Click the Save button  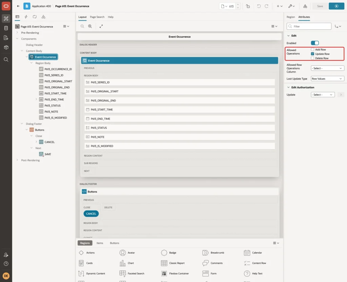(320, 6)
